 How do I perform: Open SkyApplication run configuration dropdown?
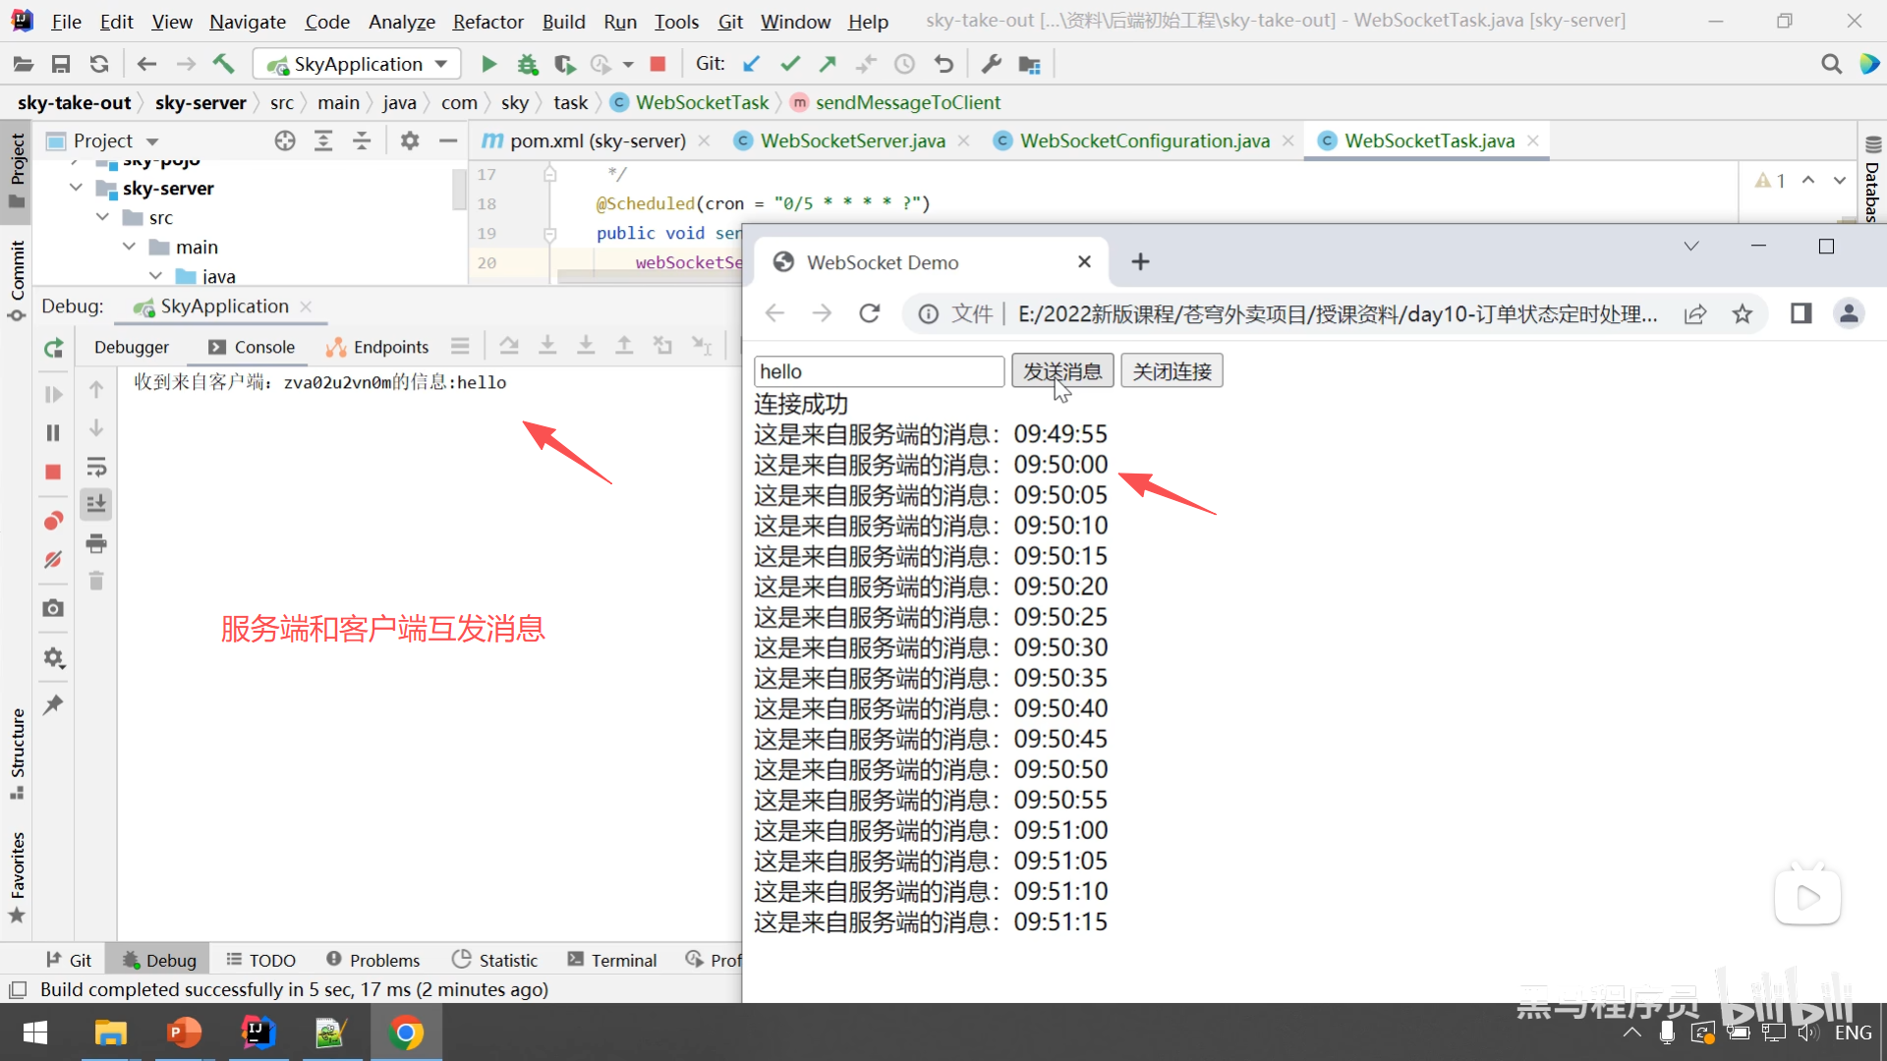coord(441,65)
